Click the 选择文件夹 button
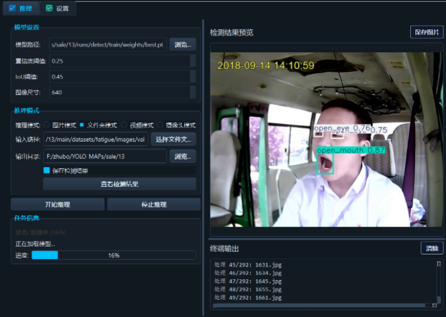Image resolution: width=446 pixels, height=317 pixels. tap(174, 139)
